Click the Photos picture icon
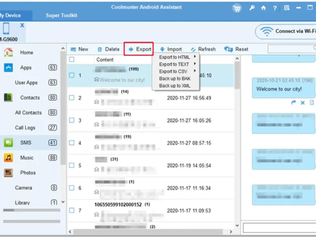316x237 pixels. pos(8,173)
